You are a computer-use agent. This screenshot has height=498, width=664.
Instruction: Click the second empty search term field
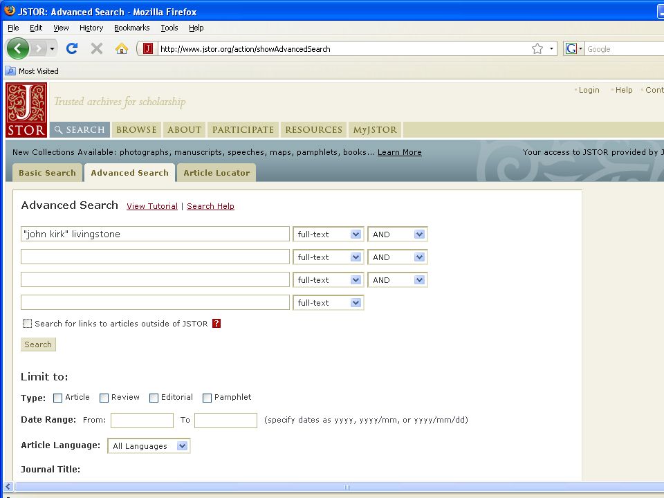coord(155,257)
